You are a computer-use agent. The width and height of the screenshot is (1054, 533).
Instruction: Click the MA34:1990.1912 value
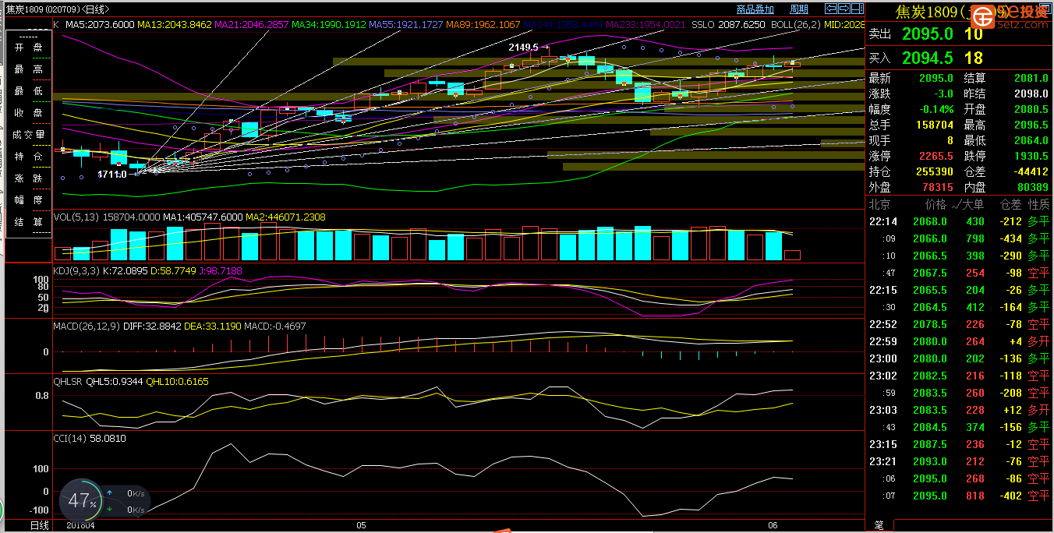pos(329,24)
